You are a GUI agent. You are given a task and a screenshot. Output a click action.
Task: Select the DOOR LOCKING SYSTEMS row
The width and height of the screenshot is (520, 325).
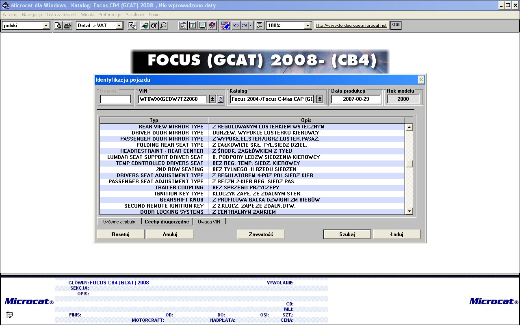[253, 212]
